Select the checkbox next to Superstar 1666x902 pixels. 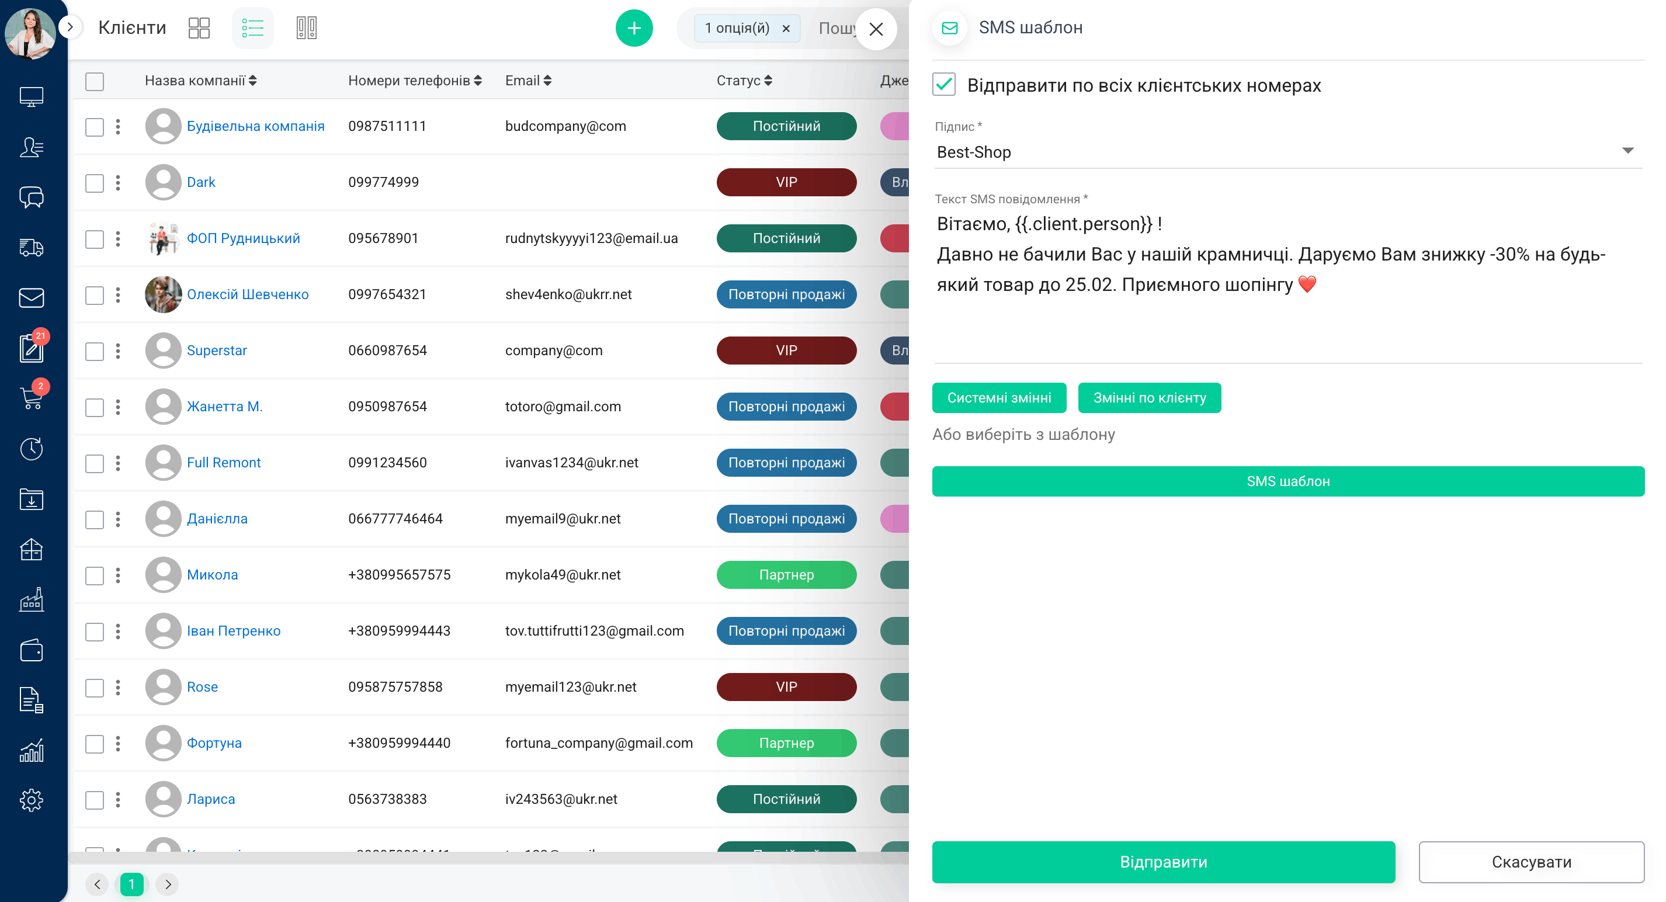[95, 351]
